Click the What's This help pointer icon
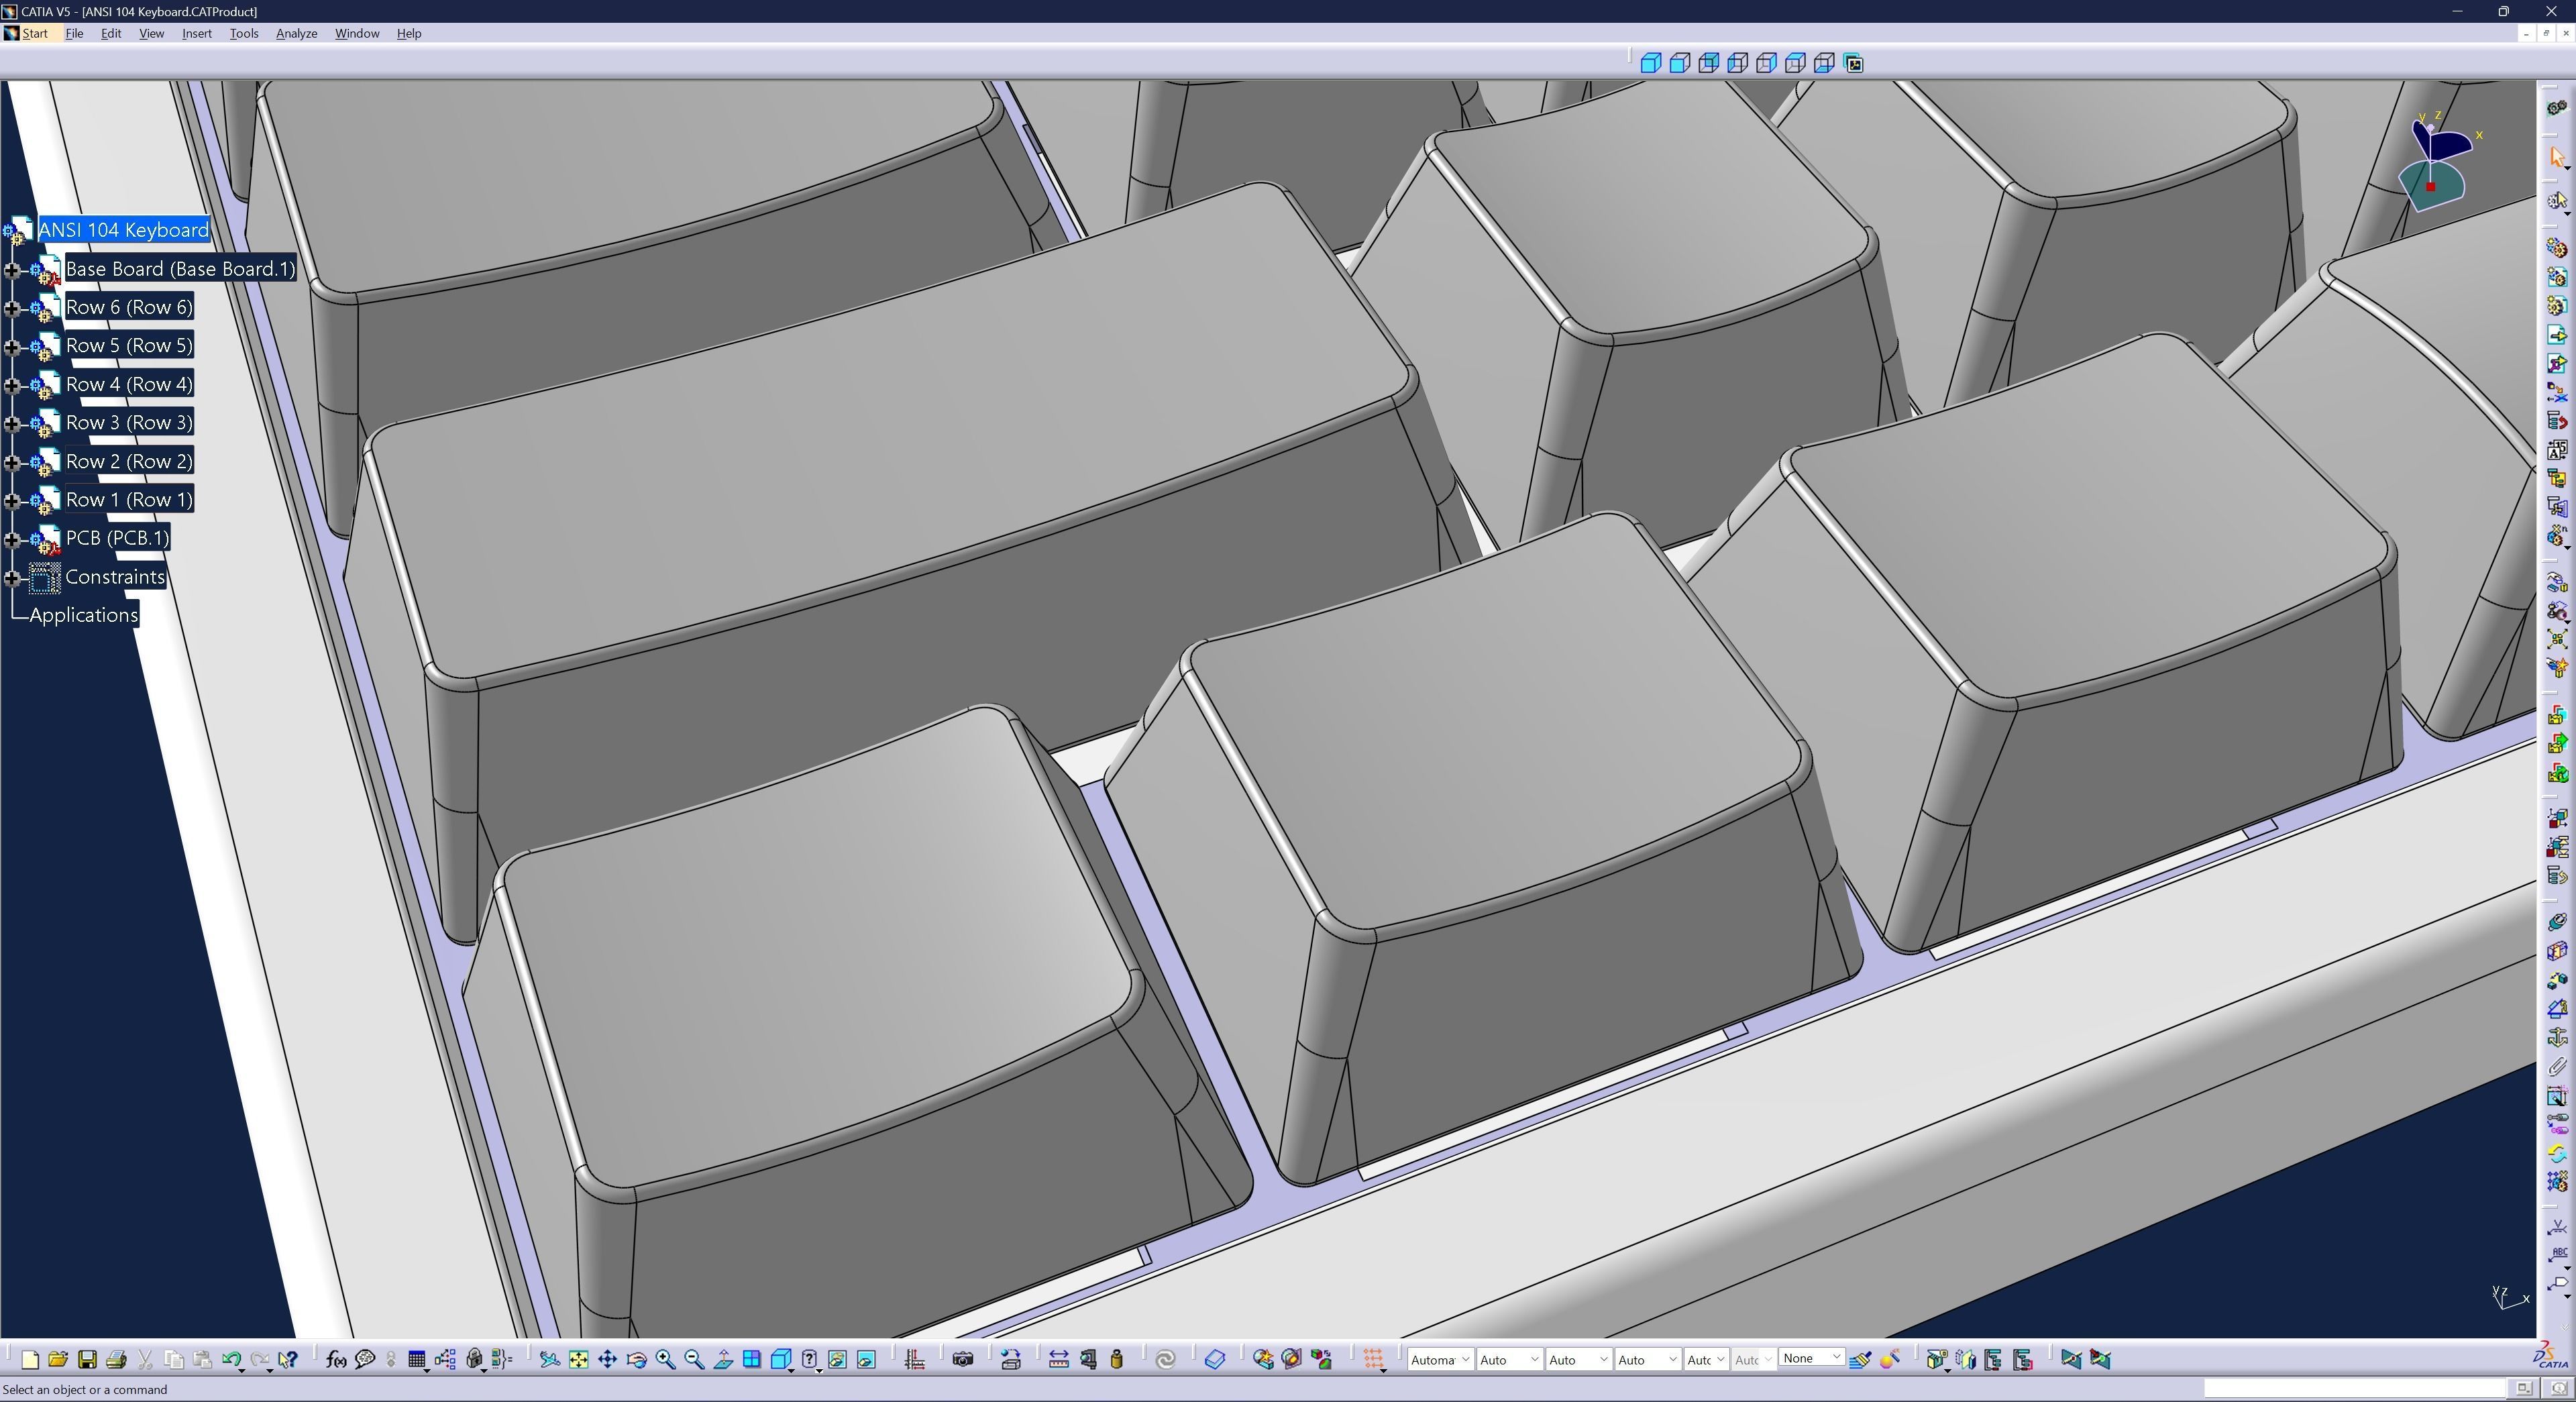Image resolution: width=2576 pixels, height=1402 pixels. coord(288,1360)
